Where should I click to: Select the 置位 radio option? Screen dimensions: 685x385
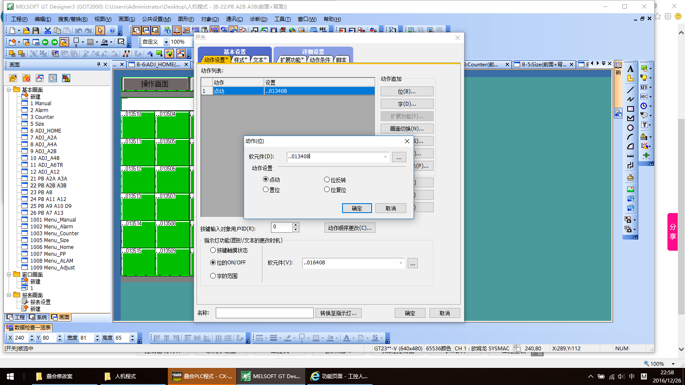(x=266, y=190)
